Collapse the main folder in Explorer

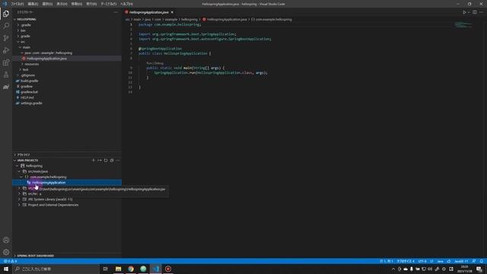[67, 47]
